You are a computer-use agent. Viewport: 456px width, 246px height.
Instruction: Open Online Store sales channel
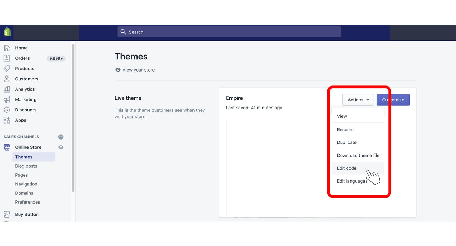click(28, 147)
